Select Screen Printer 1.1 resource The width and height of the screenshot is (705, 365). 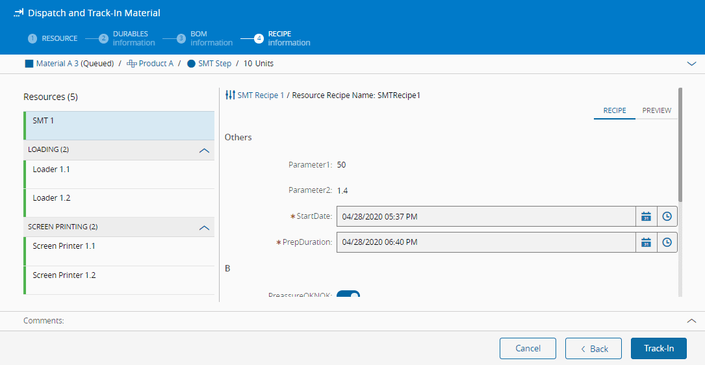tap(120, 251)
